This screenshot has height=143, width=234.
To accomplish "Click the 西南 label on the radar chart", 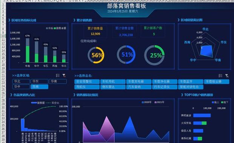I will coord(187,43).
